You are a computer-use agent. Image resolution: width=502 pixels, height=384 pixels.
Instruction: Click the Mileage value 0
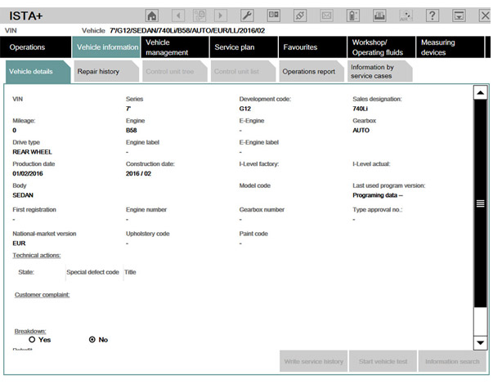tap(15, 131)
